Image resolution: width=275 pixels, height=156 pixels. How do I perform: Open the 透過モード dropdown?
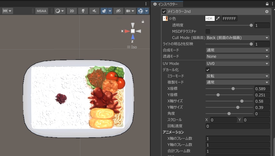pyautogui.click(x=237, y=56)
